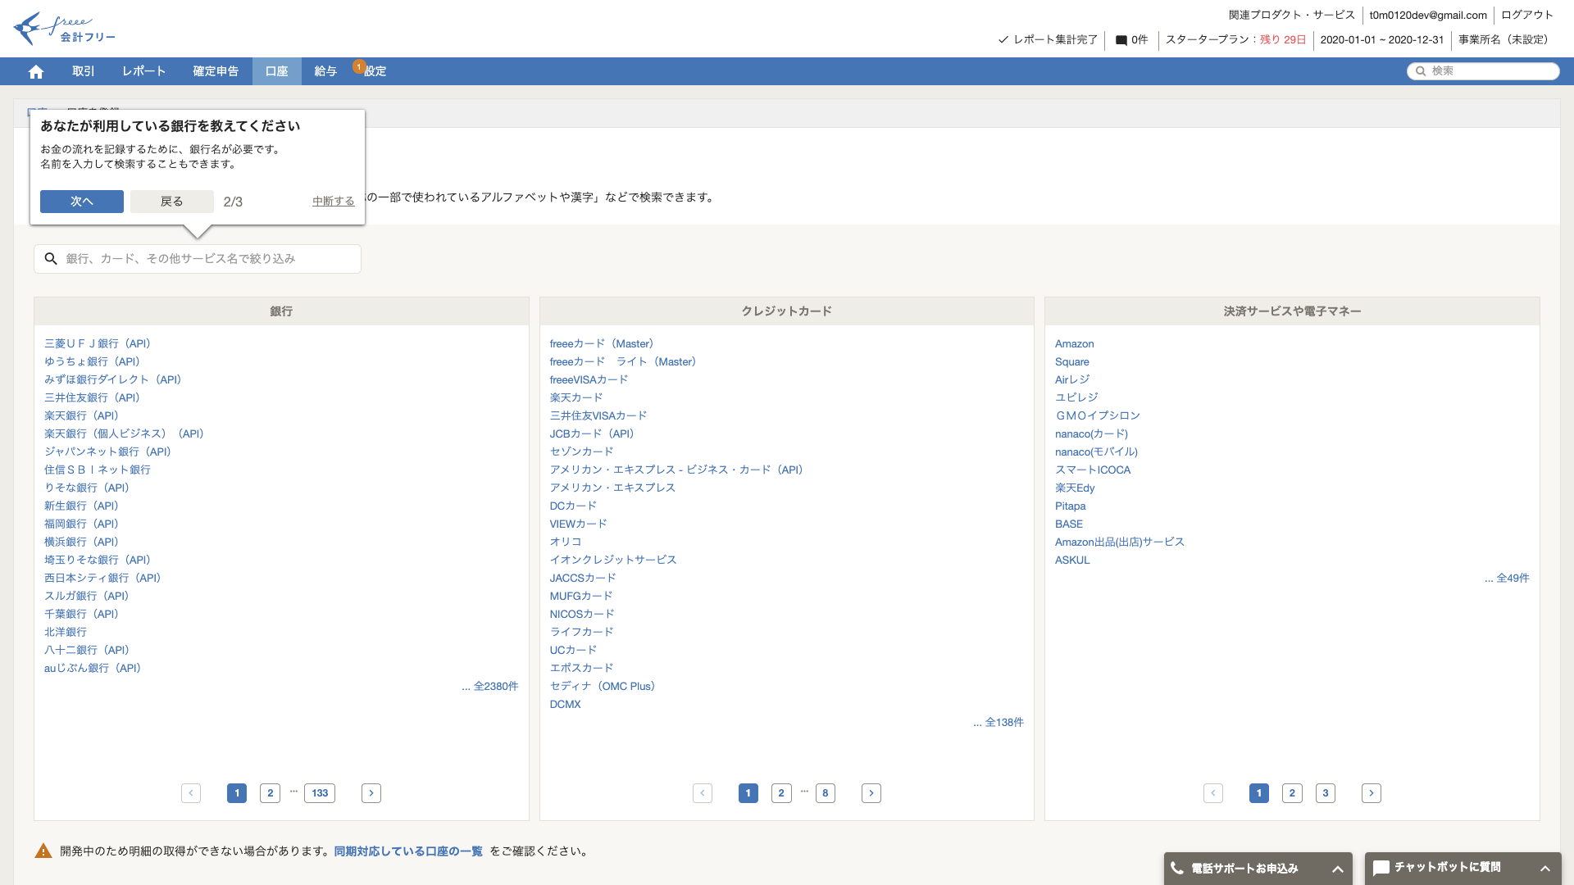
Task: Select freeeカード（Master）
Action: point(602,344)
